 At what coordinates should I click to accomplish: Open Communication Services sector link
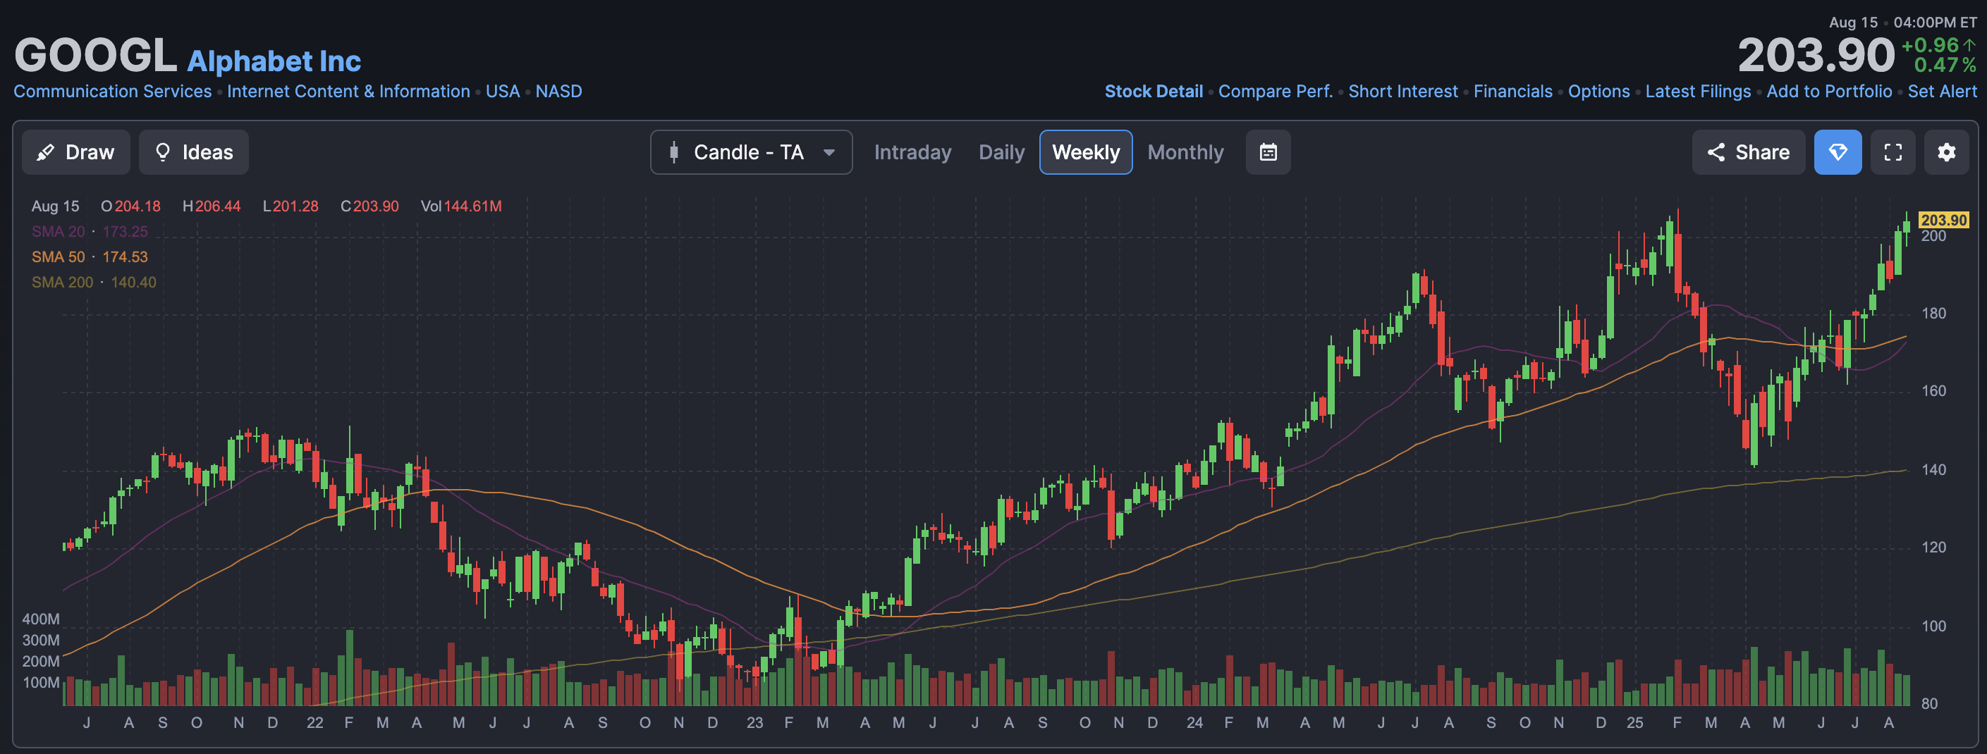[x=113, y=91]
